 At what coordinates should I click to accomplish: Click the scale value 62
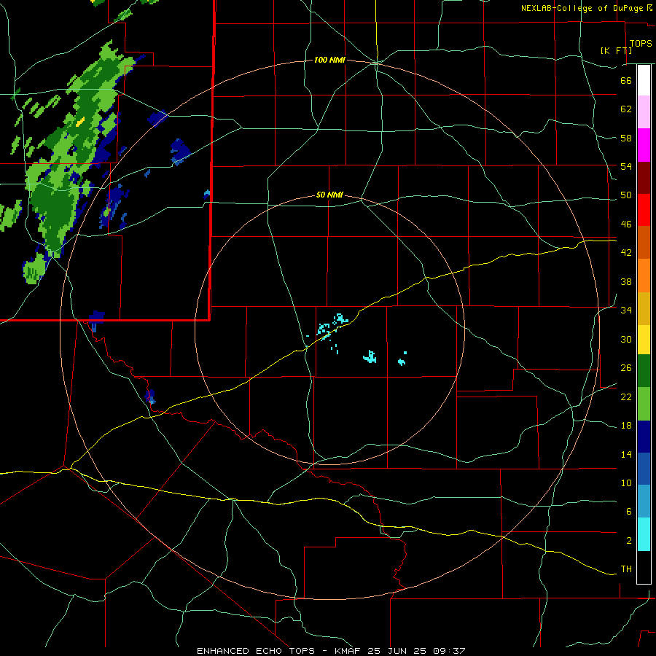(x=626, y=109)
